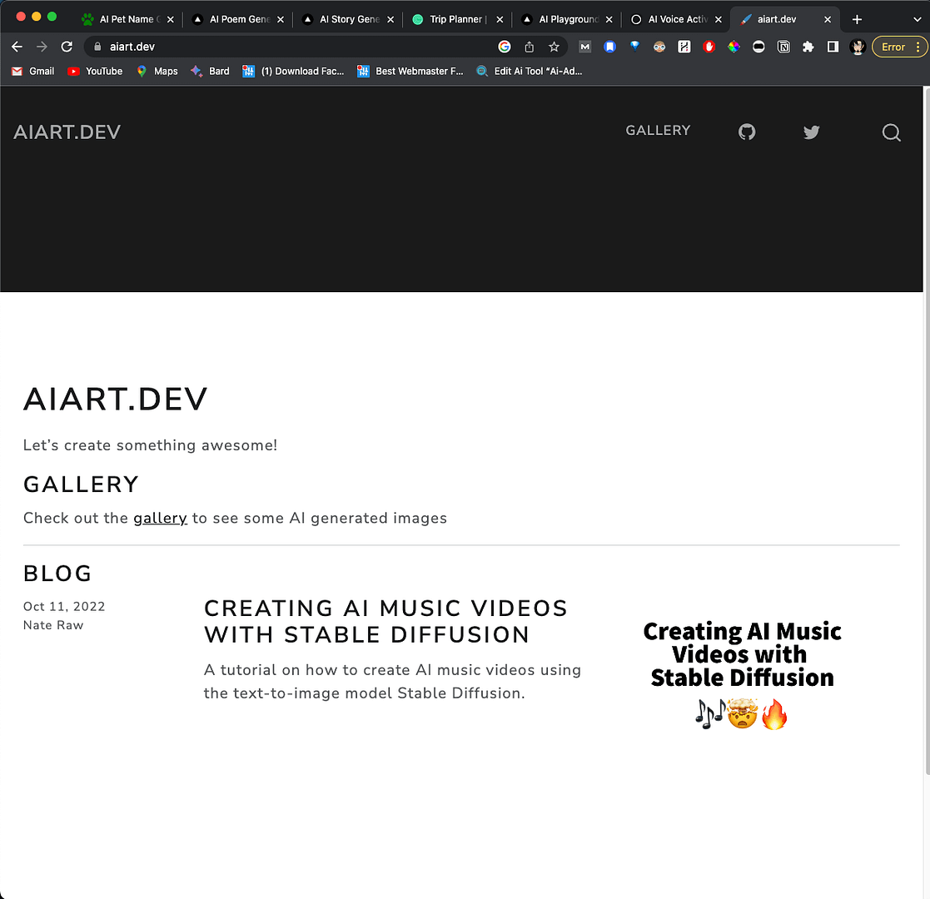Open the GitHub icon in the site header

click(746, 132)
